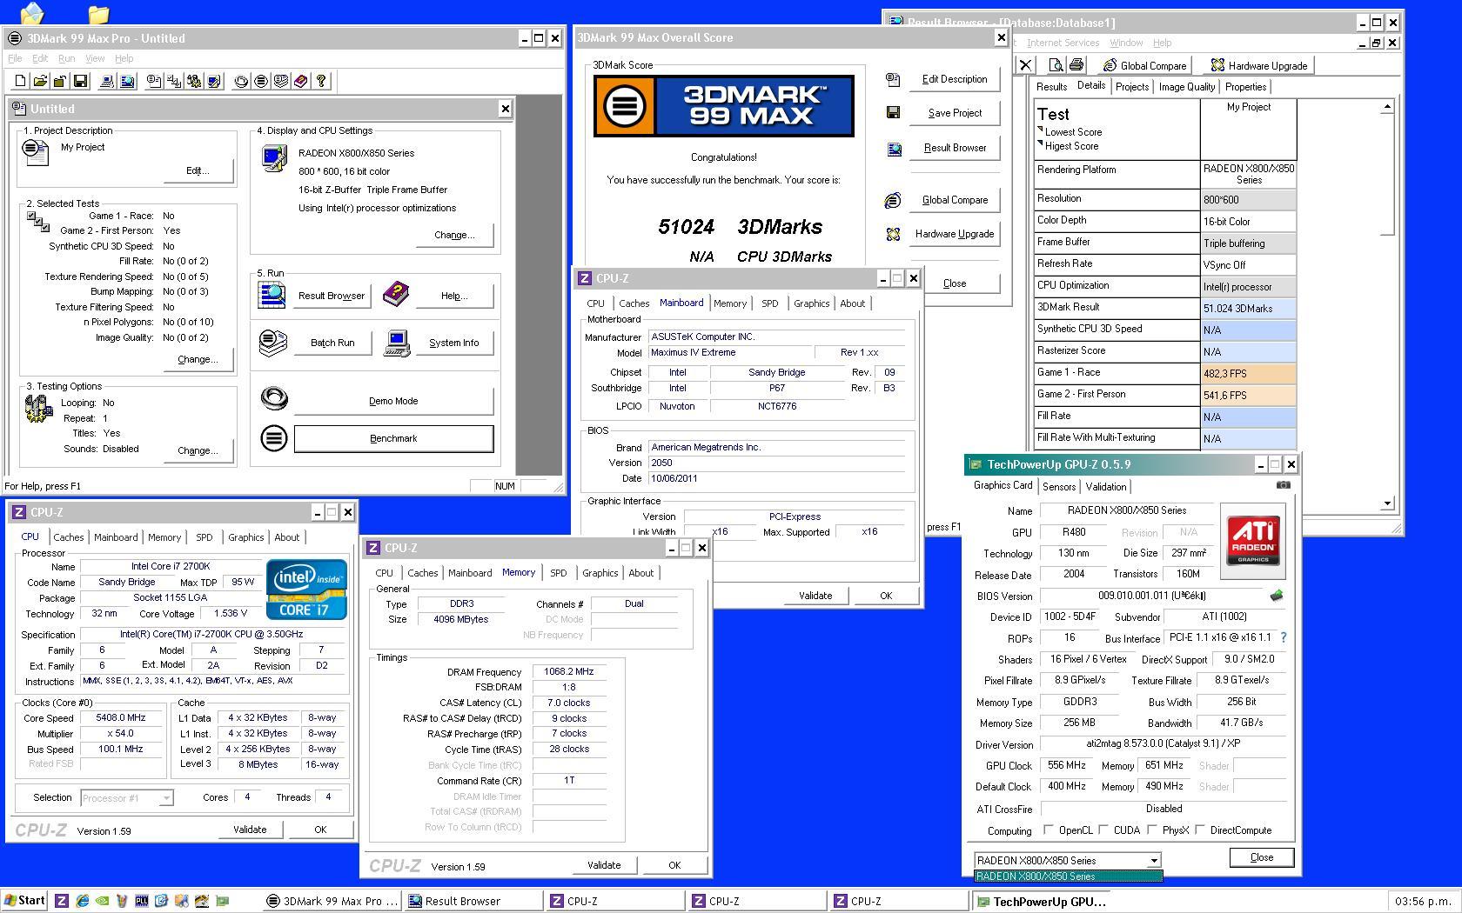
Task: Click Global Compare button in Result Browser toolbar
Action: pyautogui.click(x=1144, y=65)
